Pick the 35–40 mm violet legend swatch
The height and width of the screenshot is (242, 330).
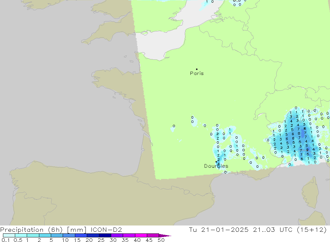click(x=129, y=235)
